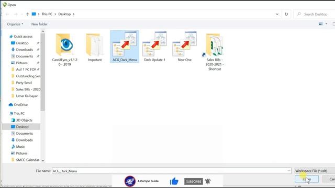Open Downloads under This PC
335x188 pixels.
[25, 140]
